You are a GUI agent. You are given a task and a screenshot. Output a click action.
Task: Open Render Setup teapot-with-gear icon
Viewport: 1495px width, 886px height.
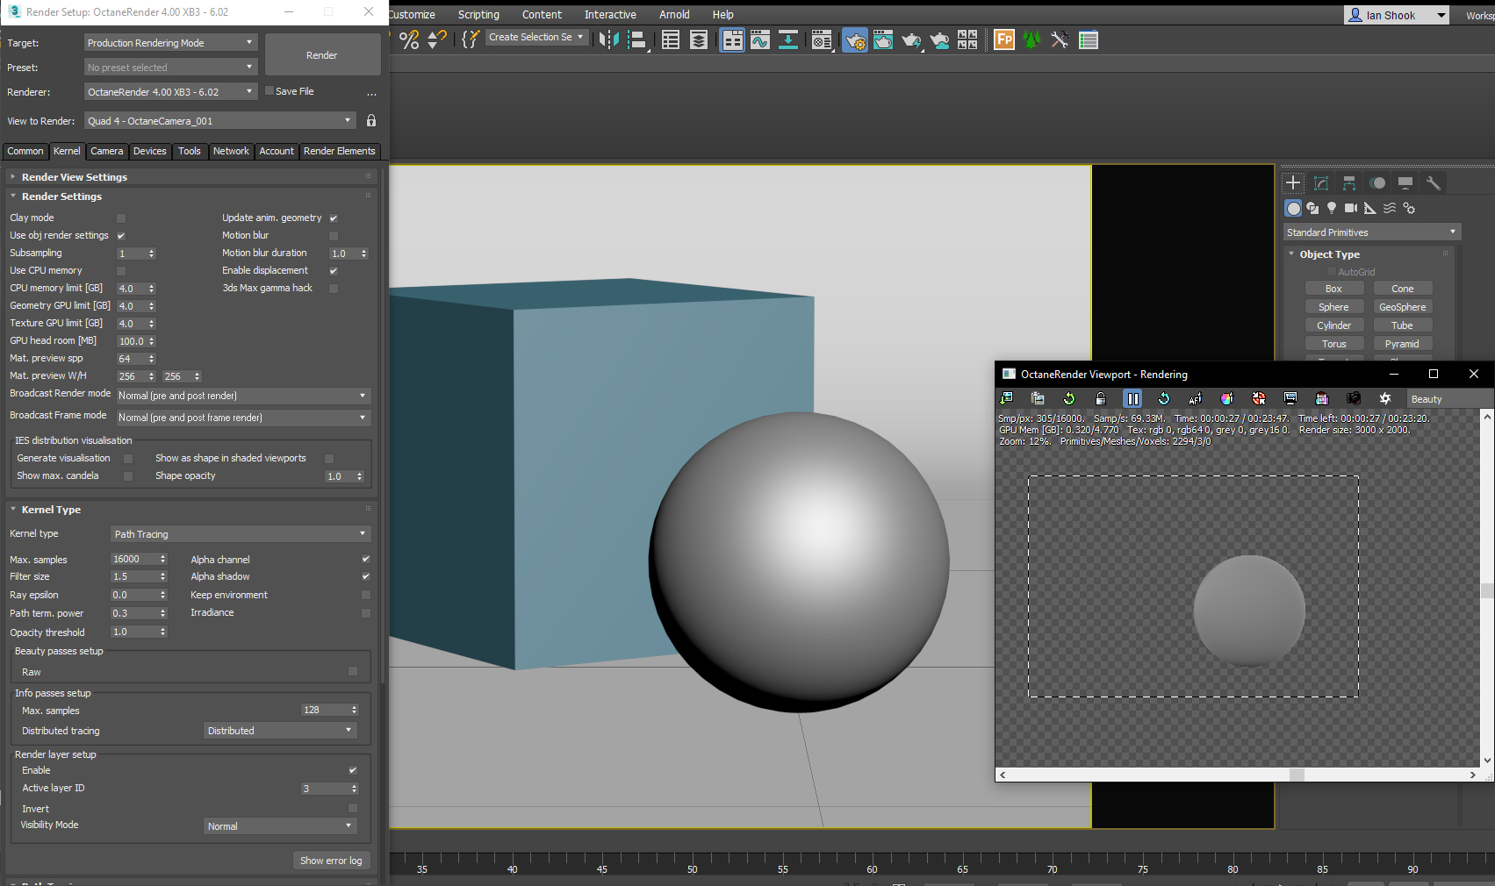pyautogui.click(x=854, y=40)
